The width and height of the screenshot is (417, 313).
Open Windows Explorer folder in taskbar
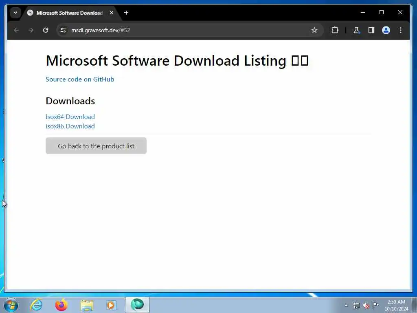tap(86, 305)
